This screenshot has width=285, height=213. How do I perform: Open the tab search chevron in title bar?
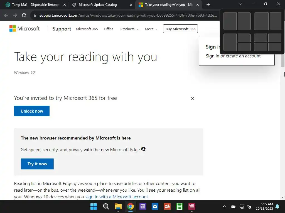click(x=240, y=4)
